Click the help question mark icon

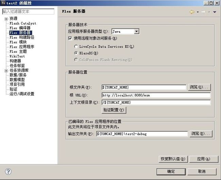click(8, 172)
